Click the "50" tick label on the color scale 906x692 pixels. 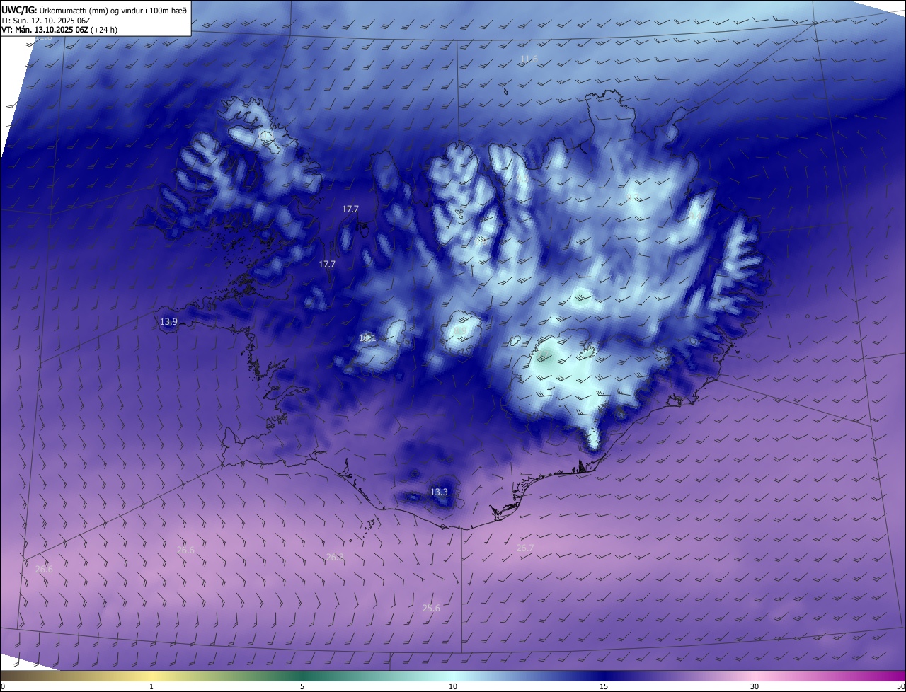[x=900, y=686]
